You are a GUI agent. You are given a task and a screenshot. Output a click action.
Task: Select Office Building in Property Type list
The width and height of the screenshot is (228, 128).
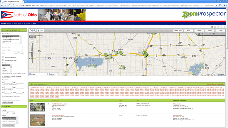click(7, 38)
